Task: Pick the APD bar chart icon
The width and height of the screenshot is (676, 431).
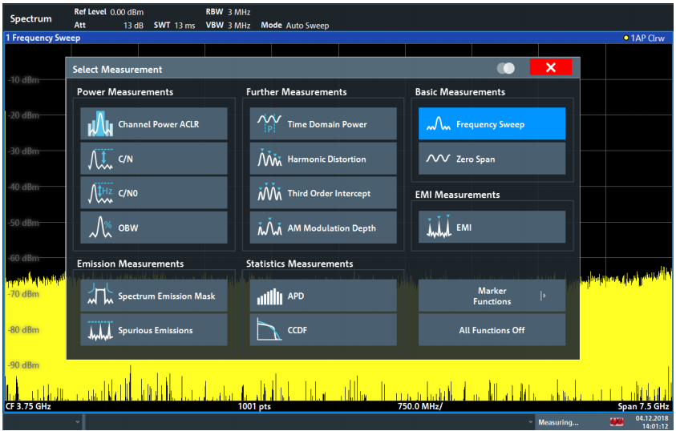Action: (269, 296)
